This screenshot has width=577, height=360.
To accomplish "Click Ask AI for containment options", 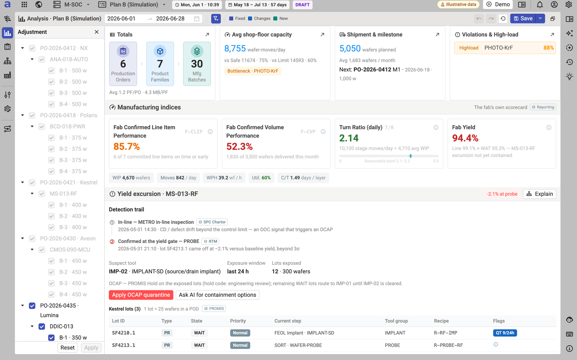I will 217,295.
